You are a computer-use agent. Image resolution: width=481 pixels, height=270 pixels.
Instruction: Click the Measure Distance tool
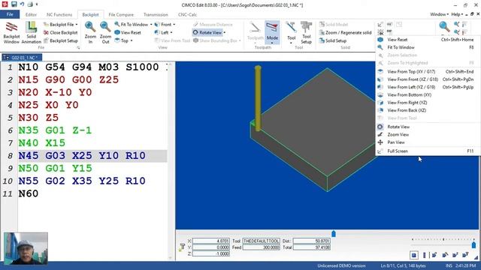coord(213,25)
